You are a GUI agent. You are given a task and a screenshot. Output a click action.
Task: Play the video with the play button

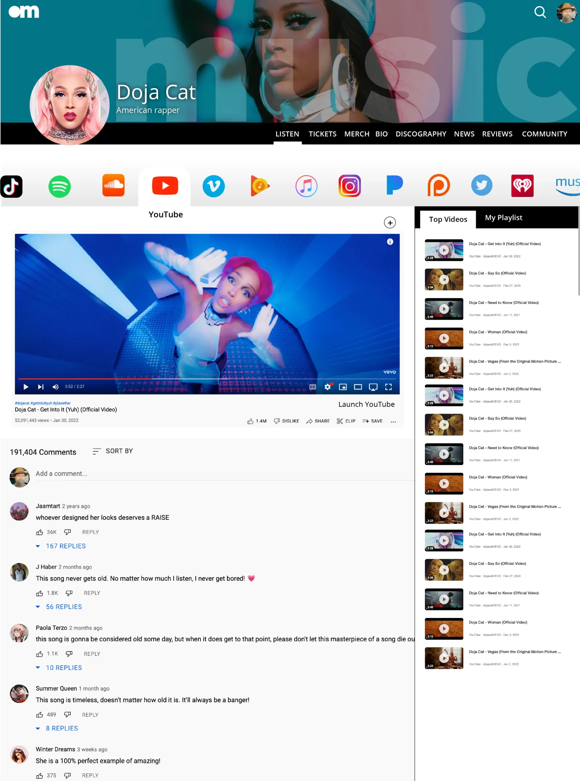coord(26,387)
